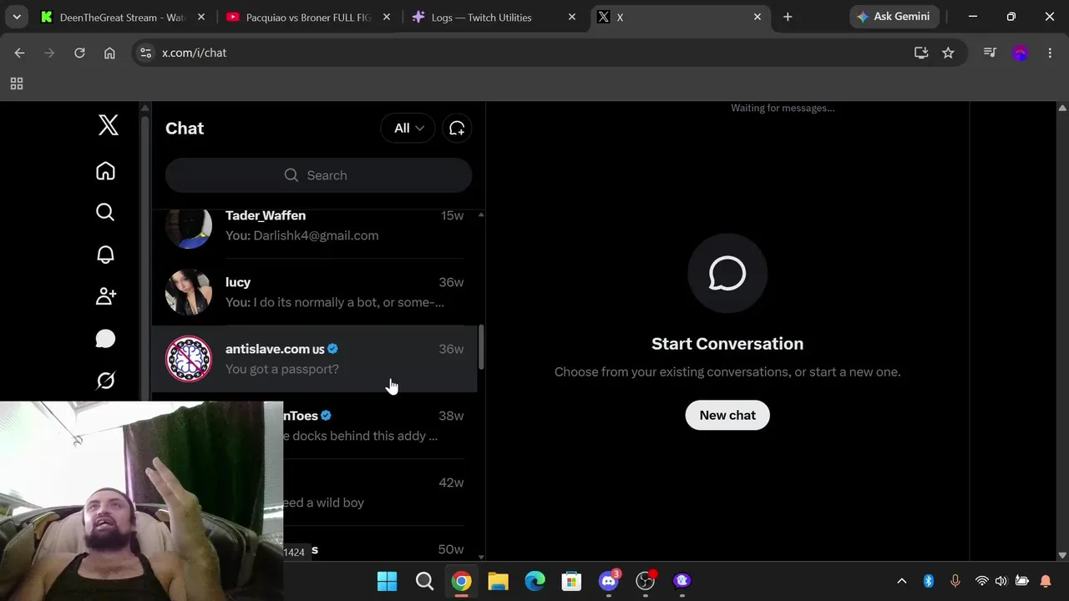Close the X tab

(x=757, y=17)
